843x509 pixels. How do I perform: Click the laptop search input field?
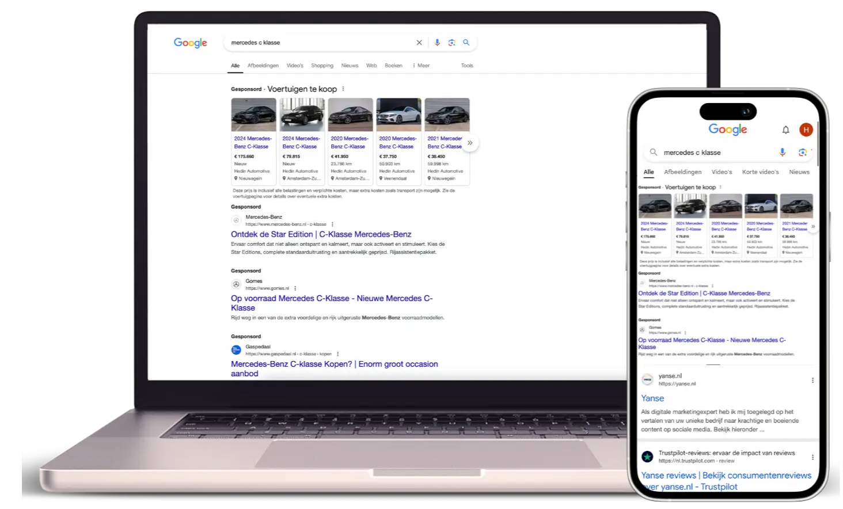[x=320, y=43]
